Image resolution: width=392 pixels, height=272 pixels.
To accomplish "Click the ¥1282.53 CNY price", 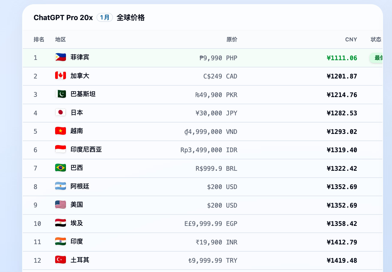I will (x=342, y=113).
